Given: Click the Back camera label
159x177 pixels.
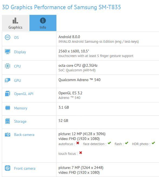Looking at the screenshot, I should [x=24, y=135].
